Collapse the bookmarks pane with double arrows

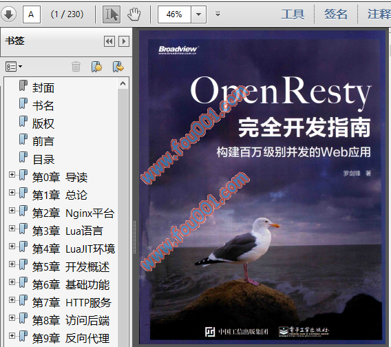109,41
